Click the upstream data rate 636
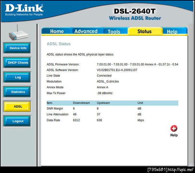Image resolution: width=195 pixels, height=173 pixels. pyautogui.click(x=99, y=120)
